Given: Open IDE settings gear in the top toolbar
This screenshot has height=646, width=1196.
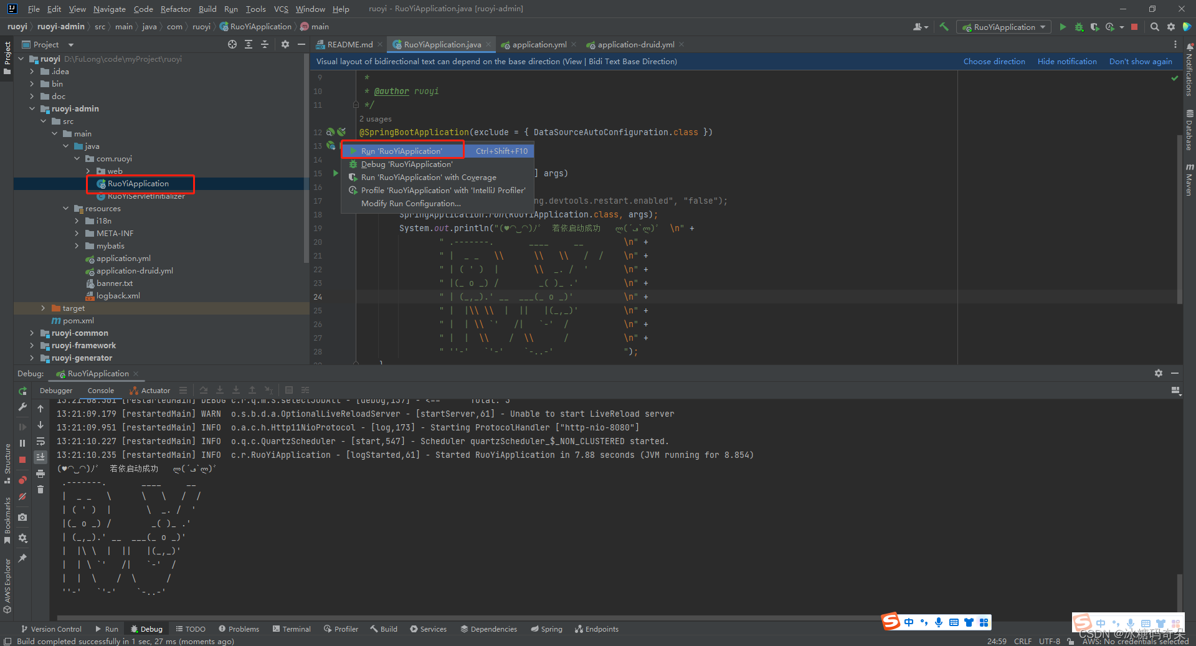Looking at the screenshot, I should pyautogui.click(x=1171, y=27).
